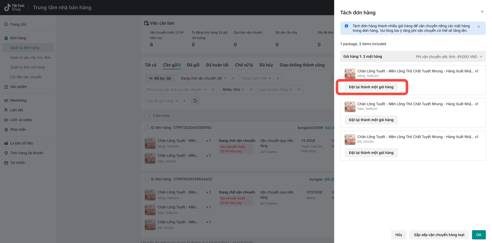Open LIVE và video section
492x243 pixels.
pyautogui.click(x=21, y=120)
